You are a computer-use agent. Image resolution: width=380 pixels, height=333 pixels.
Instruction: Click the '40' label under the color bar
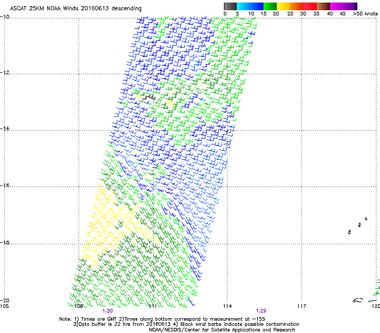click(x=330, y=14)
